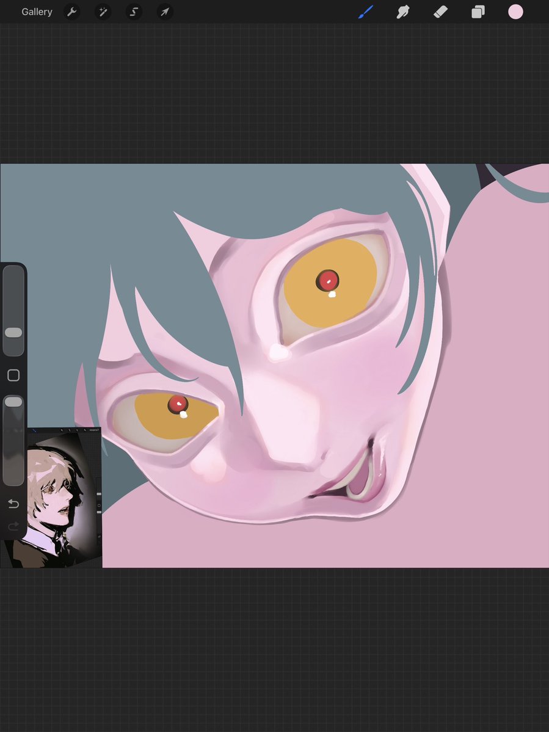This screenshot has height=732, width=549.
Task: Select the Smudge tool
Action: point(403,12)
